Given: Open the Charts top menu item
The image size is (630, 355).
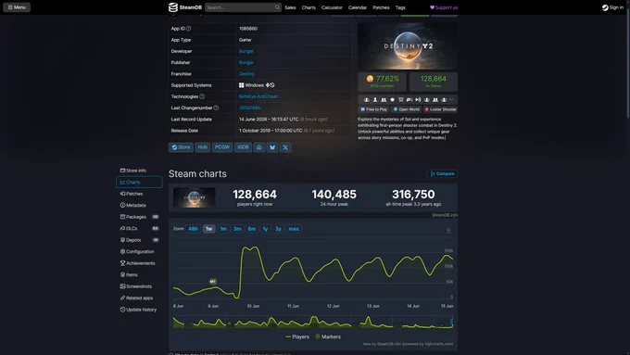Looking at the screenshot, I should pyautogui.click(x=309, y=7).
